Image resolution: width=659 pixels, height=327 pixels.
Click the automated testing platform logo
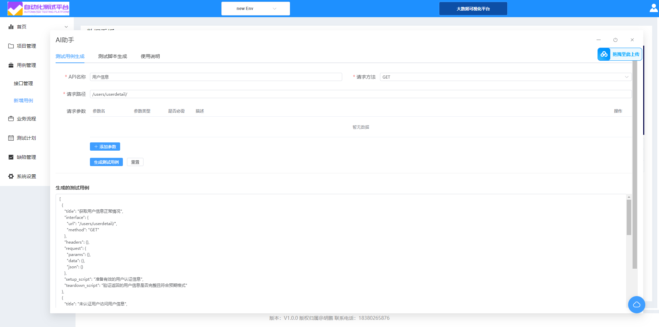click(38, 9)
